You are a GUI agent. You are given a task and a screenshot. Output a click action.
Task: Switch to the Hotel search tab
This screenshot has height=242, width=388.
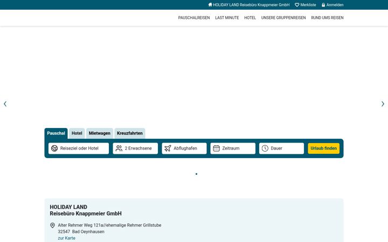click(77, 133)
